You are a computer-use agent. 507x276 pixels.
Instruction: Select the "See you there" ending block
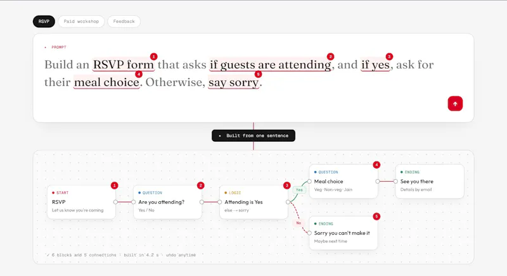[x=430, y=182]
